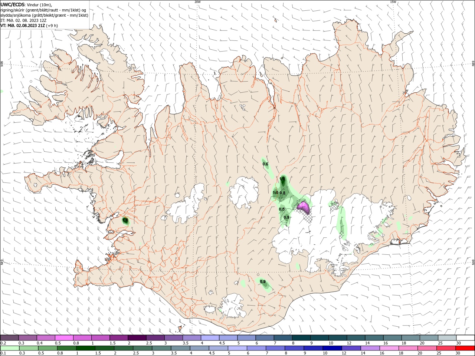Select the pale grey 25–30 swatch in the upper row
The width and height of the screenshot is (475, 356).
tap(447, 338)
